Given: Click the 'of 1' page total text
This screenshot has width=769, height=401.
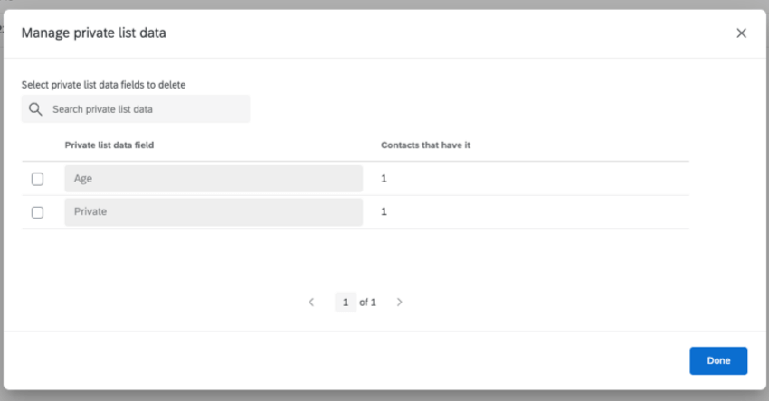Looking at the screenshot, I should pyautogui.click(x=367, y=303).
